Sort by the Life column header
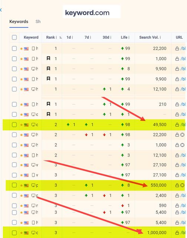The height and width of the screenshot is (238, 187). [124, 37]
